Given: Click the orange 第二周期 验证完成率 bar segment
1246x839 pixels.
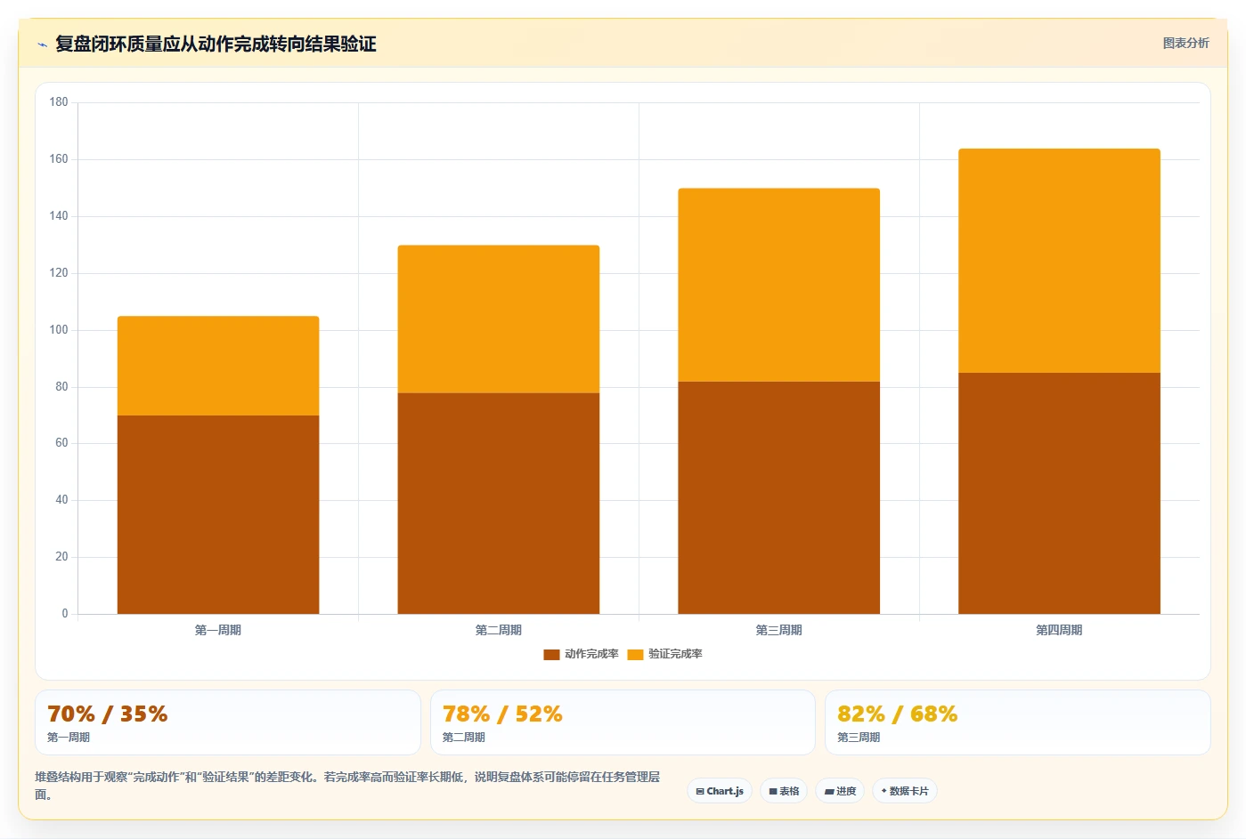Looking at the screenshot, I should (x=499, y=319).
